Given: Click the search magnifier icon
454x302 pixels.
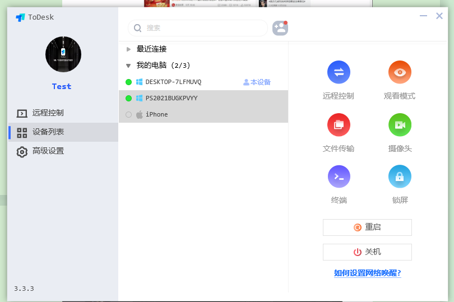Looking at the screenshot, I should point(137,28).
